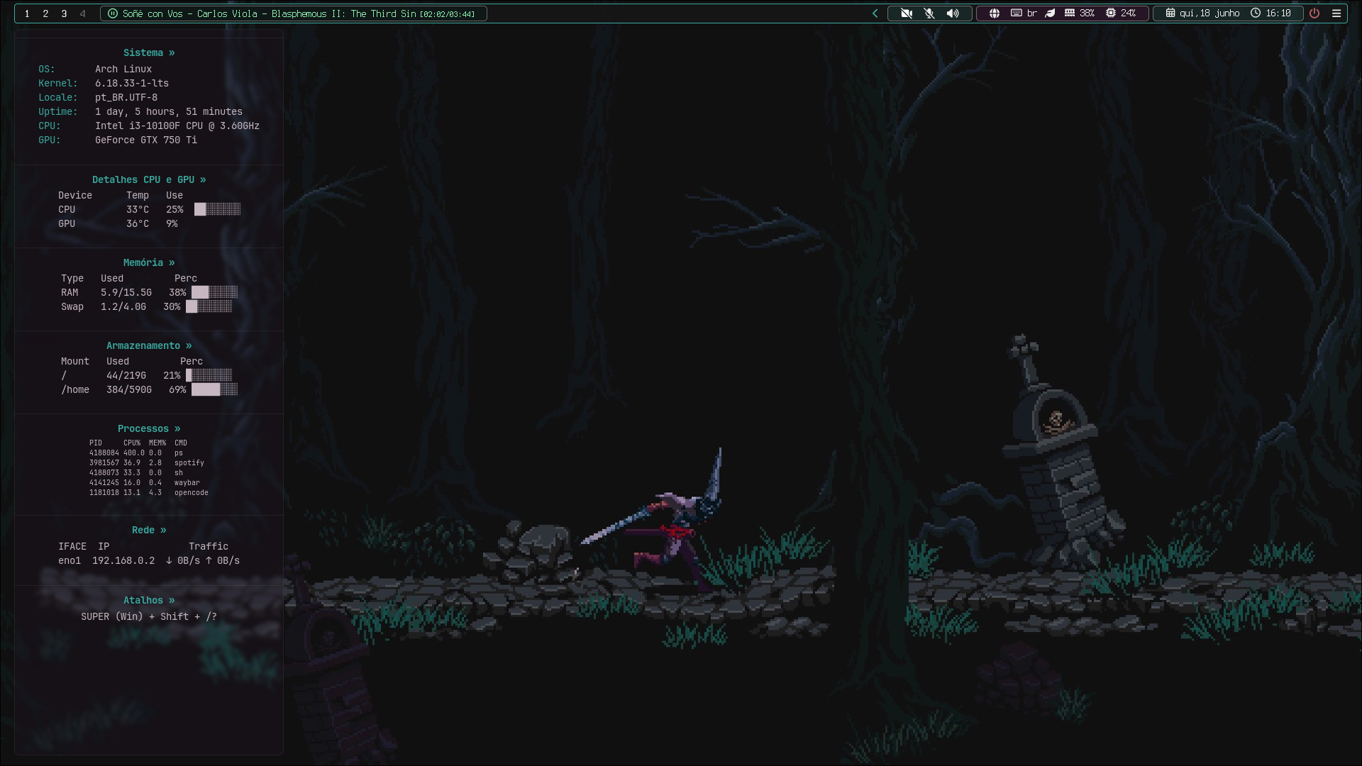1362x766 pixels.
Task: Click the root mount usage bar at 21%
Action: click(209, 375)
